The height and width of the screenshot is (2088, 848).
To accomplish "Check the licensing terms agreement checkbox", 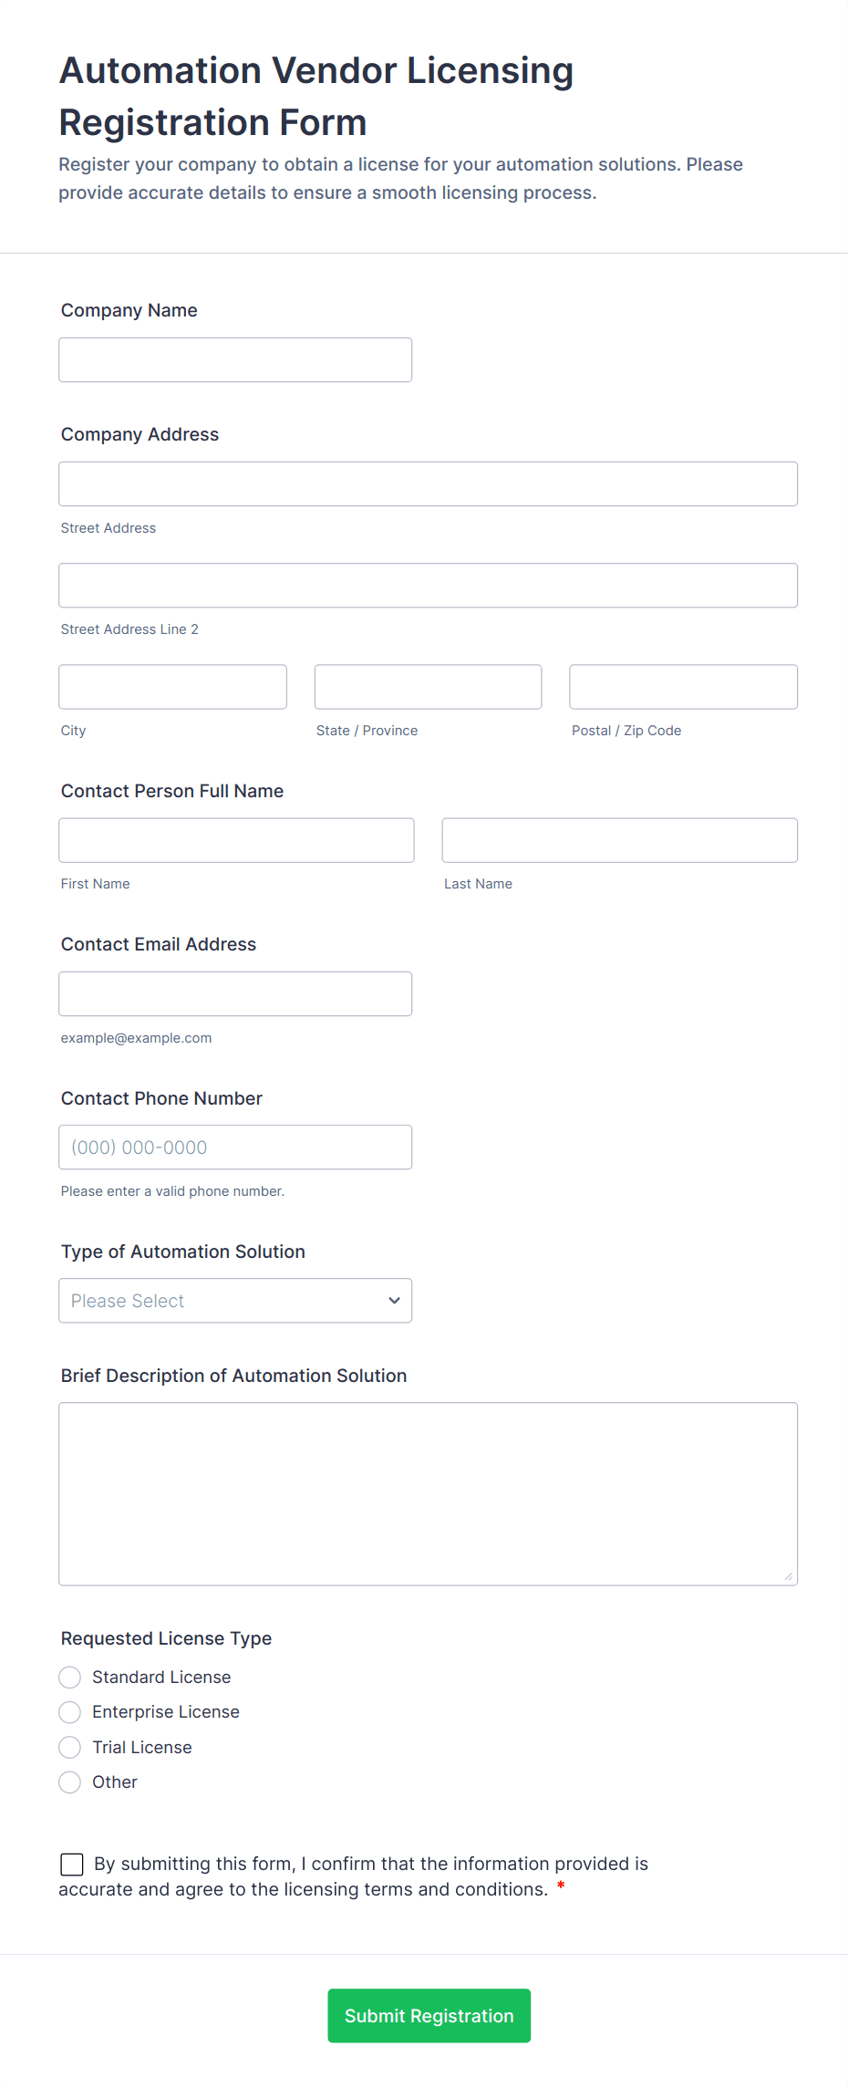I will click(72, 1864).
